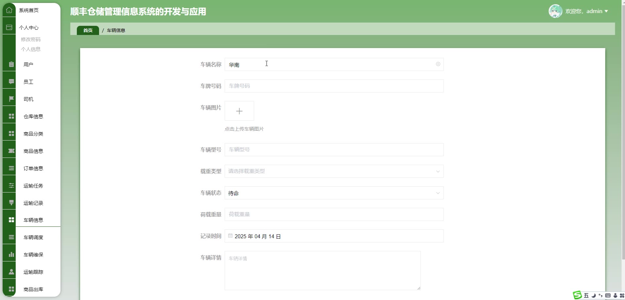
Task: Click the admin avatar picture
Action: pos(555,11)
